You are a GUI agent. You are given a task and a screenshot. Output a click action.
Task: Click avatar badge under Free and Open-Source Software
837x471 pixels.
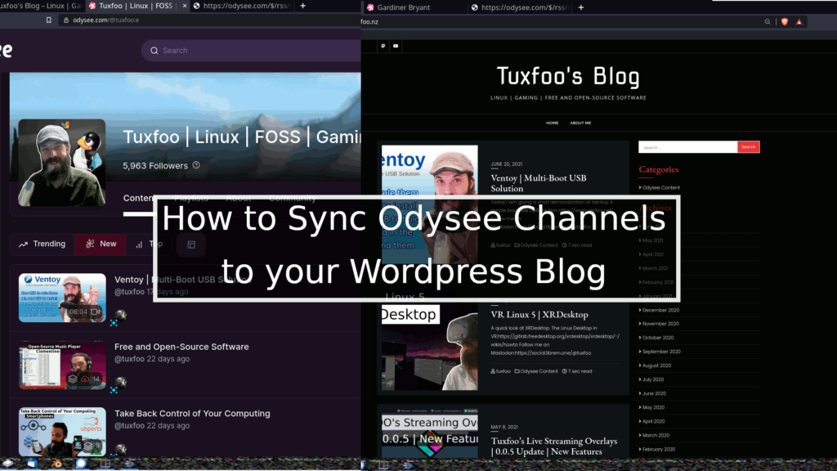(x=121, y=383)
